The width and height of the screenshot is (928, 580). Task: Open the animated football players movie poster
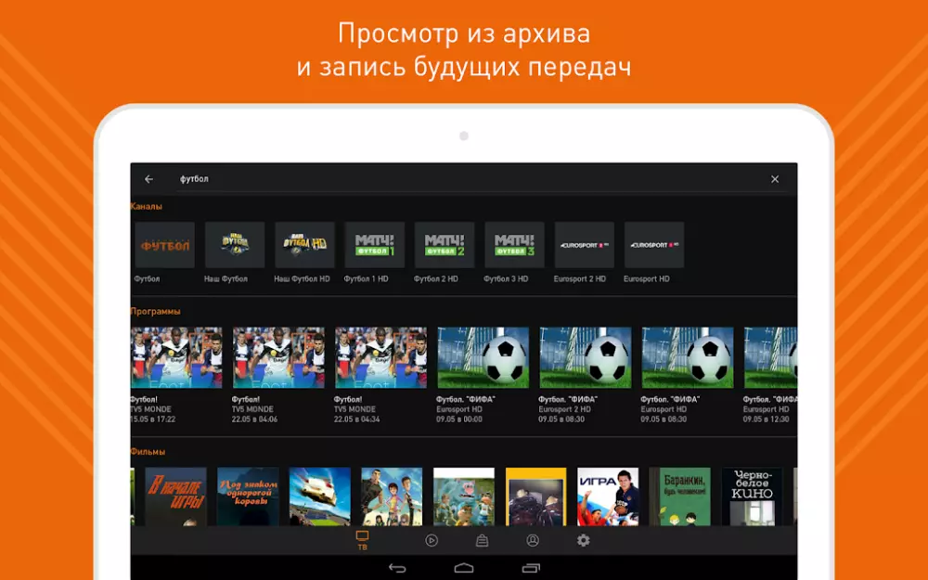(392, 496)
